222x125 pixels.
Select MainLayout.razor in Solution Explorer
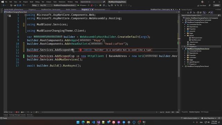[197, 38]
